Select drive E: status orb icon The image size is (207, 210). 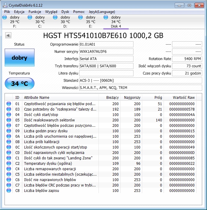(x=80, y=17)
